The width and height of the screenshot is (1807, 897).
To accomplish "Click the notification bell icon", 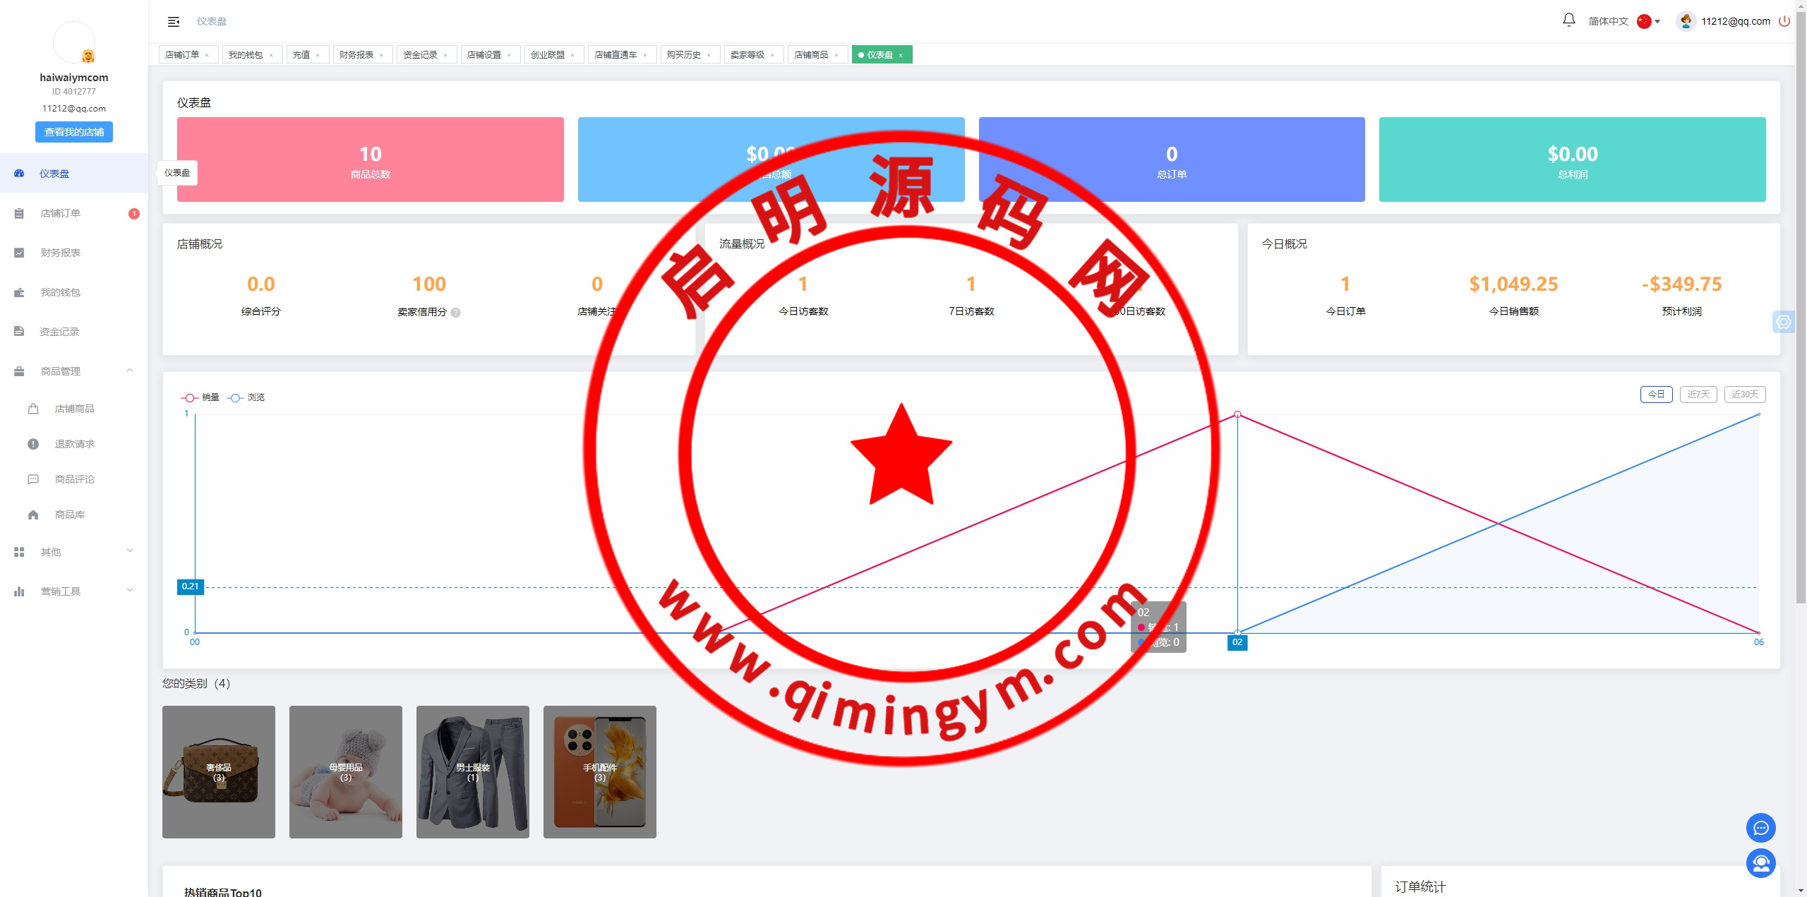I will (1568, 20).
